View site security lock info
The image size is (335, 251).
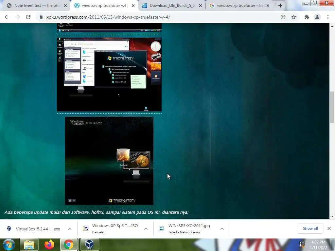click(41, 17)
